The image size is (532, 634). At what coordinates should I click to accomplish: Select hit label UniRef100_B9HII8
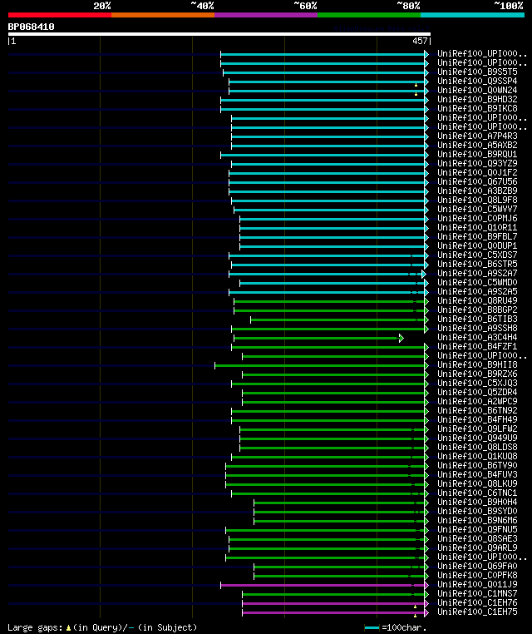(x=477, y=364)
